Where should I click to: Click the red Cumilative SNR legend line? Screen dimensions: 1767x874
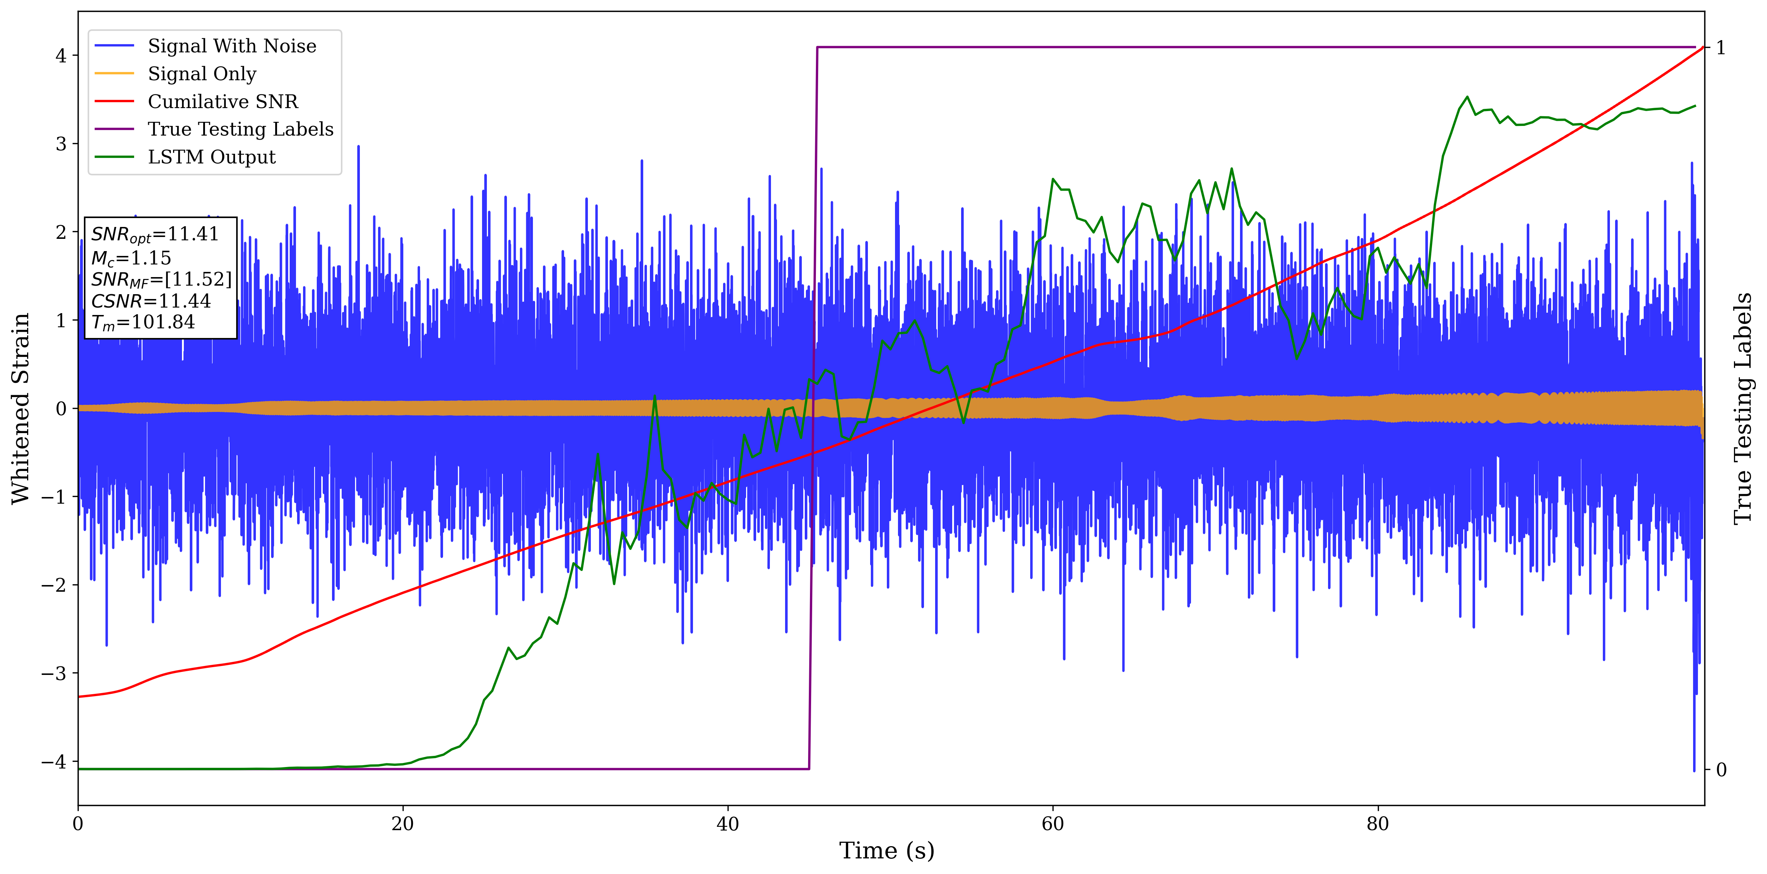pos(114,101)
